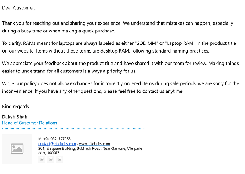Click the large broken logo image placeholder
This screenshot has width=245, height=174.
(x=17, y=149)
